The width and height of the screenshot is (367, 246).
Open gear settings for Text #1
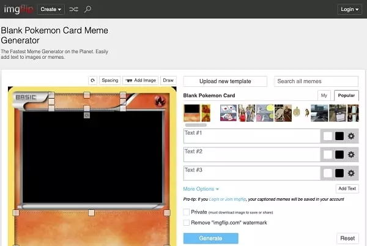tap(351, 136)
